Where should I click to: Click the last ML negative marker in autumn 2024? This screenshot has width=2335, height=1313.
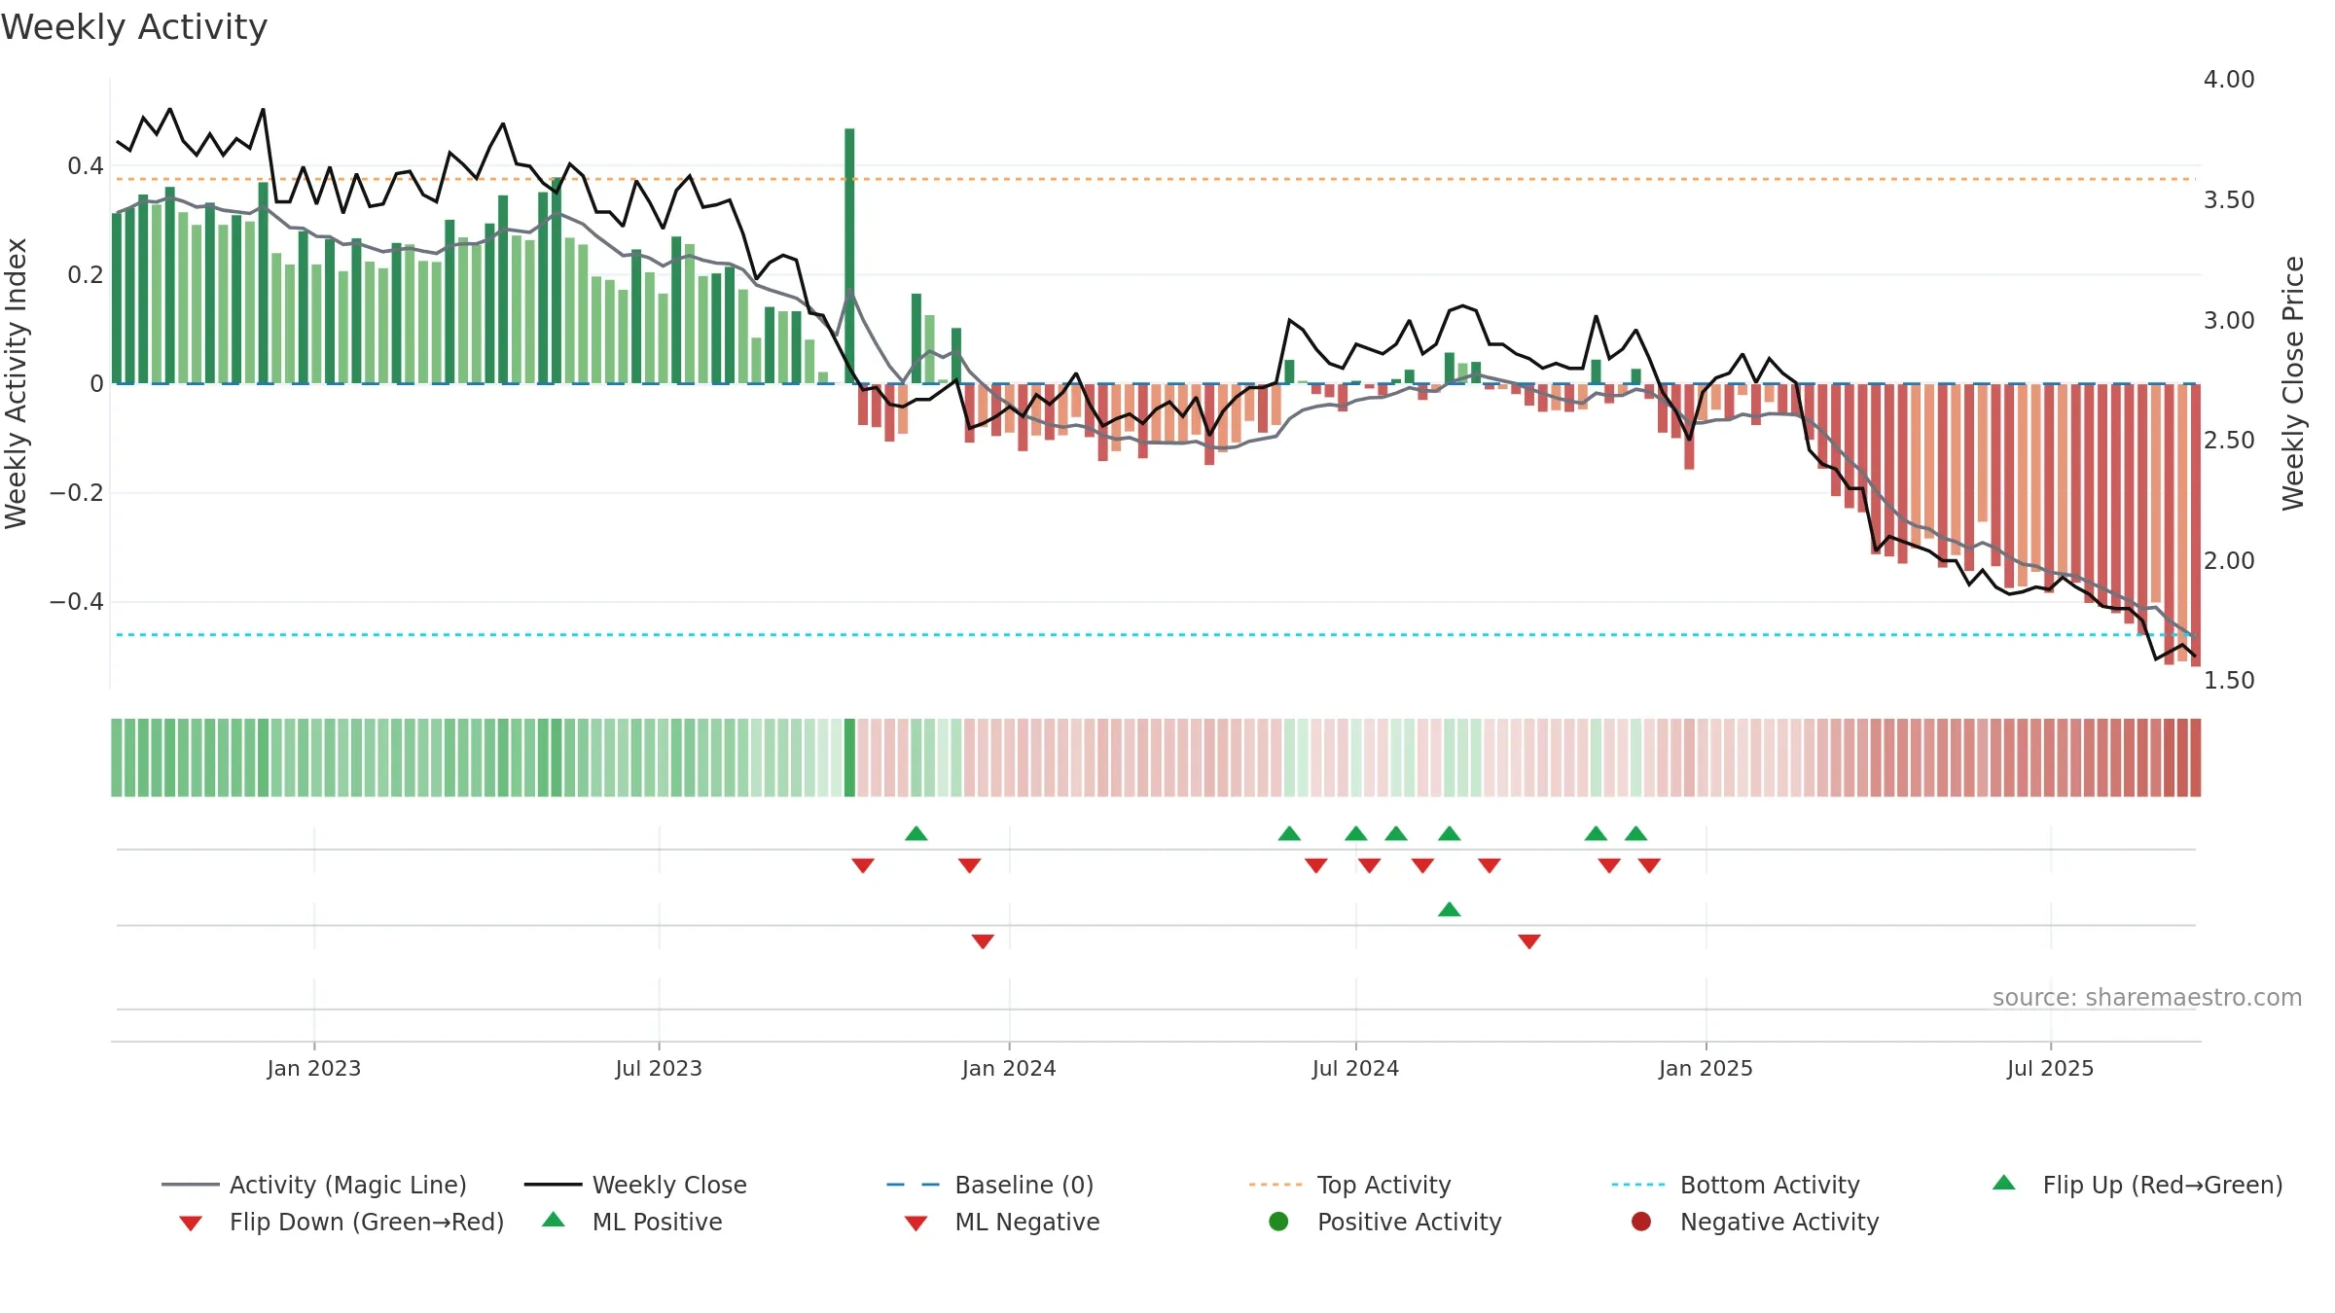[x=1529, y=941]
